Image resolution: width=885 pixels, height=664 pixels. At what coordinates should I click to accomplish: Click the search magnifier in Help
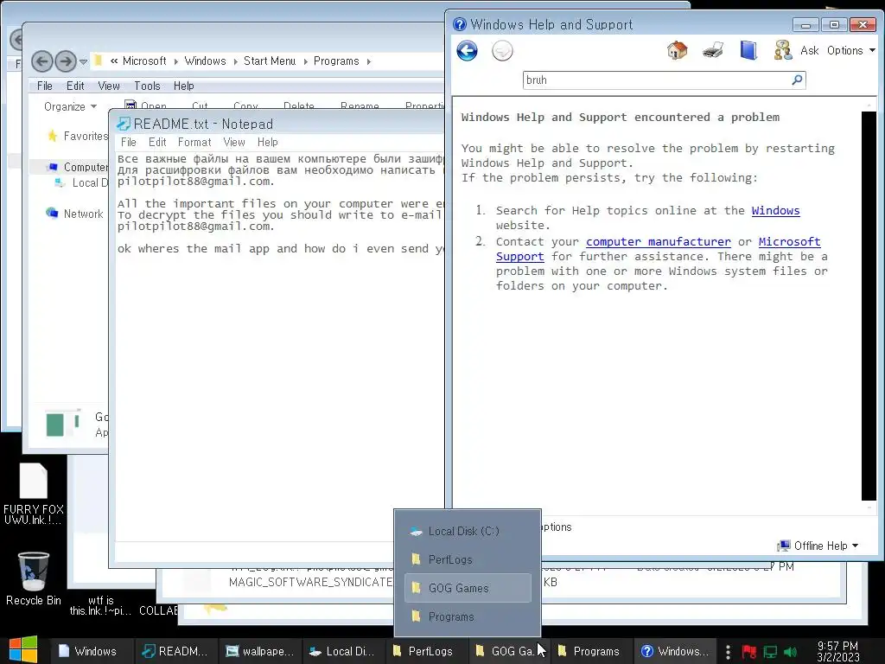click(x=797, y=80)
